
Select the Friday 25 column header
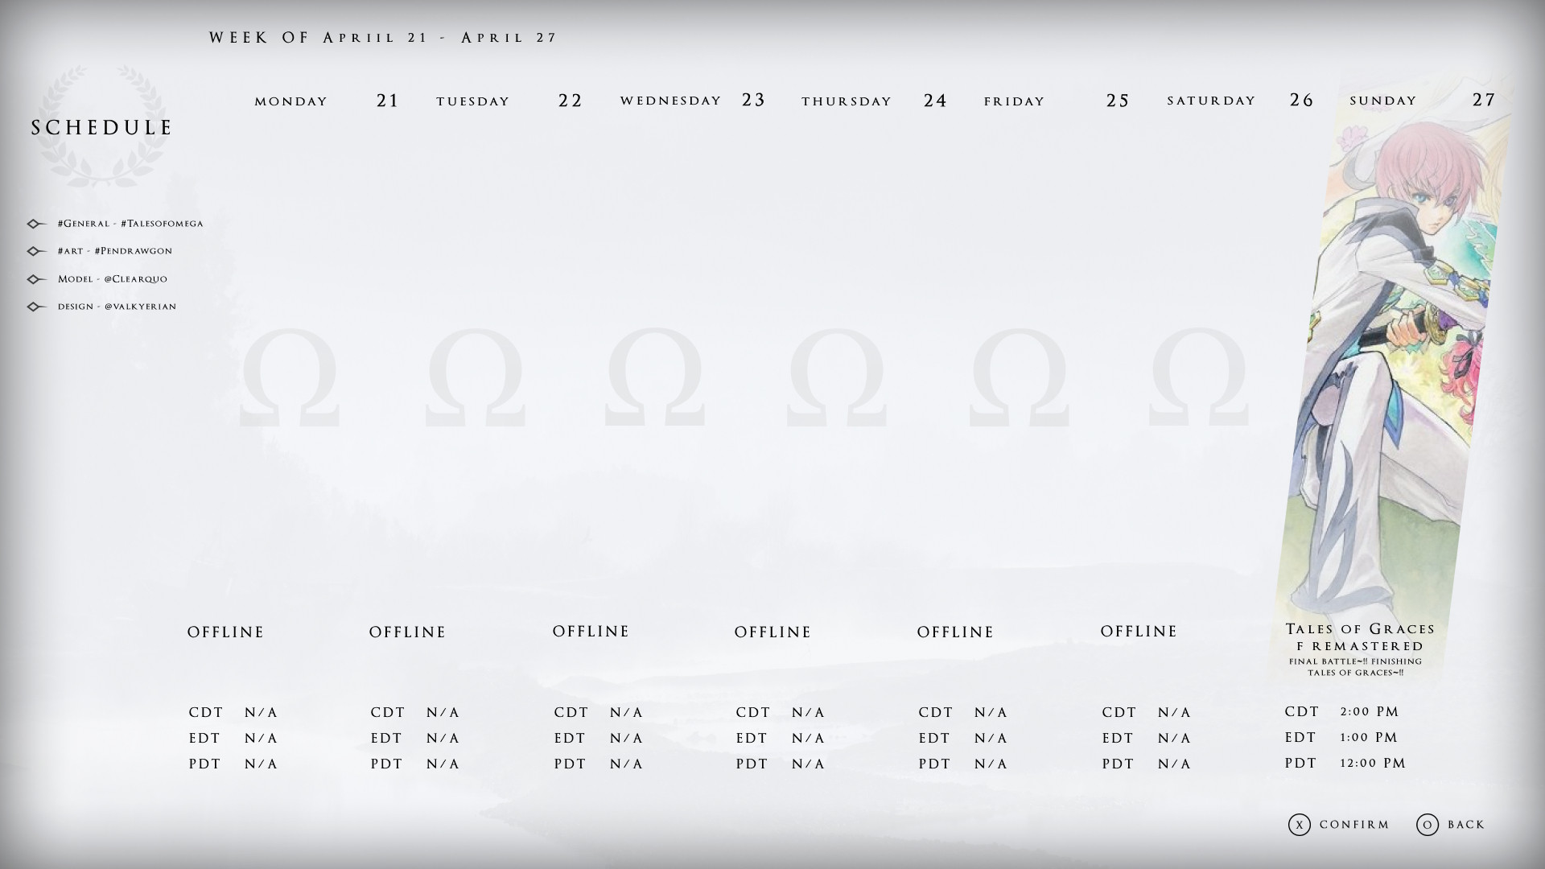[x=1057, y=101]
